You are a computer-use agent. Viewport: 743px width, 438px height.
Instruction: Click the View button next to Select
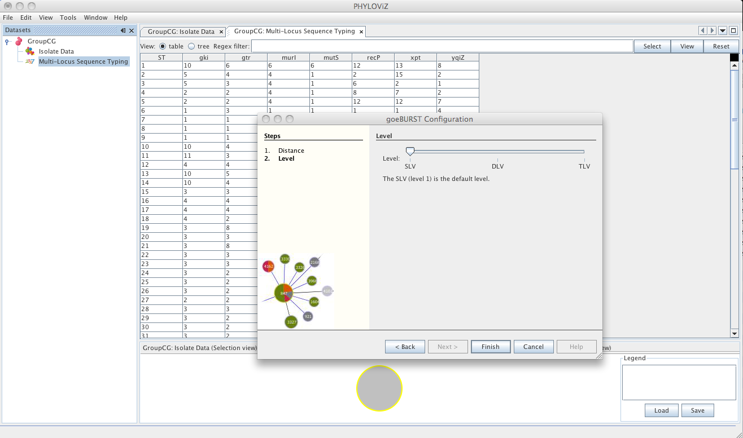pyautogui.click(x=687, y=46)
